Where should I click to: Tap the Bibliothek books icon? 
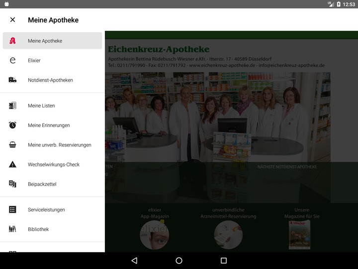12,229
